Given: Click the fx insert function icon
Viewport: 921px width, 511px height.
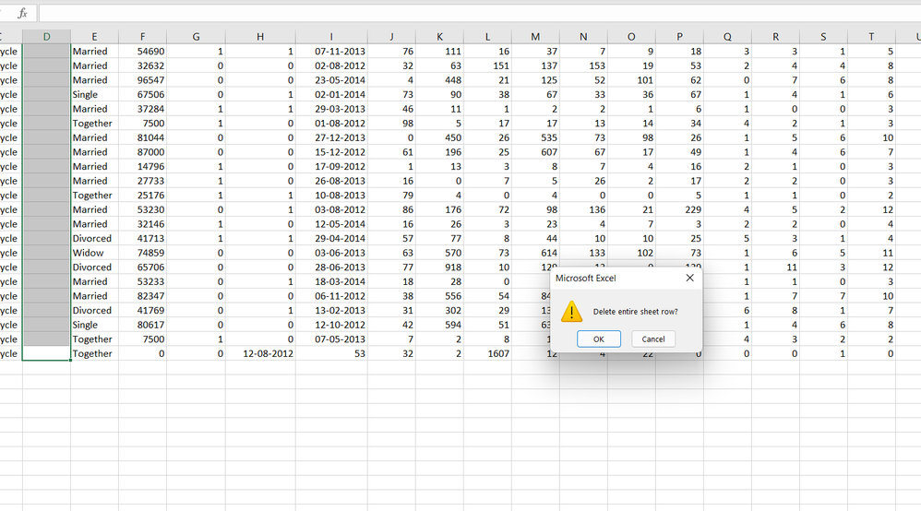Looking at the screenshot, I should coord(22,13).
